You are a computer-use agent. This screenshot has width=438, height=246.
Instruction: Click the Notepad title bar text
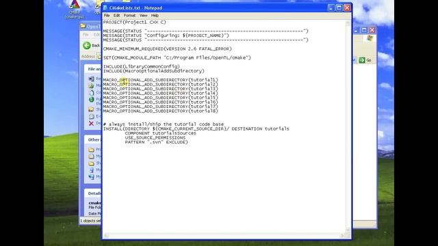coord(136,8)
